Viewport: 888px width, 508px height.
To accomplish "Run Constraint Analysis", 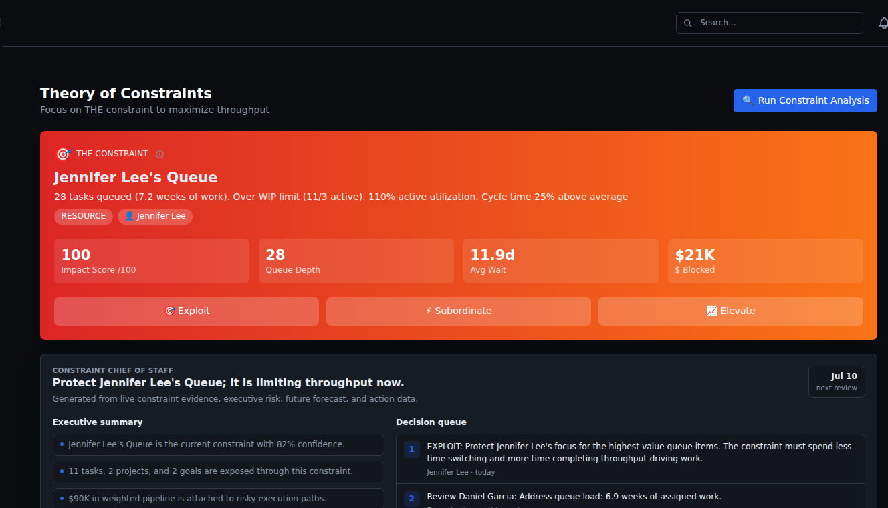I will click(x=805, y=101).
